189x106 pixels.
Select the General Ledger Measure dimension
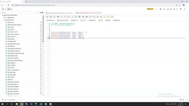(x=16, y=61)
